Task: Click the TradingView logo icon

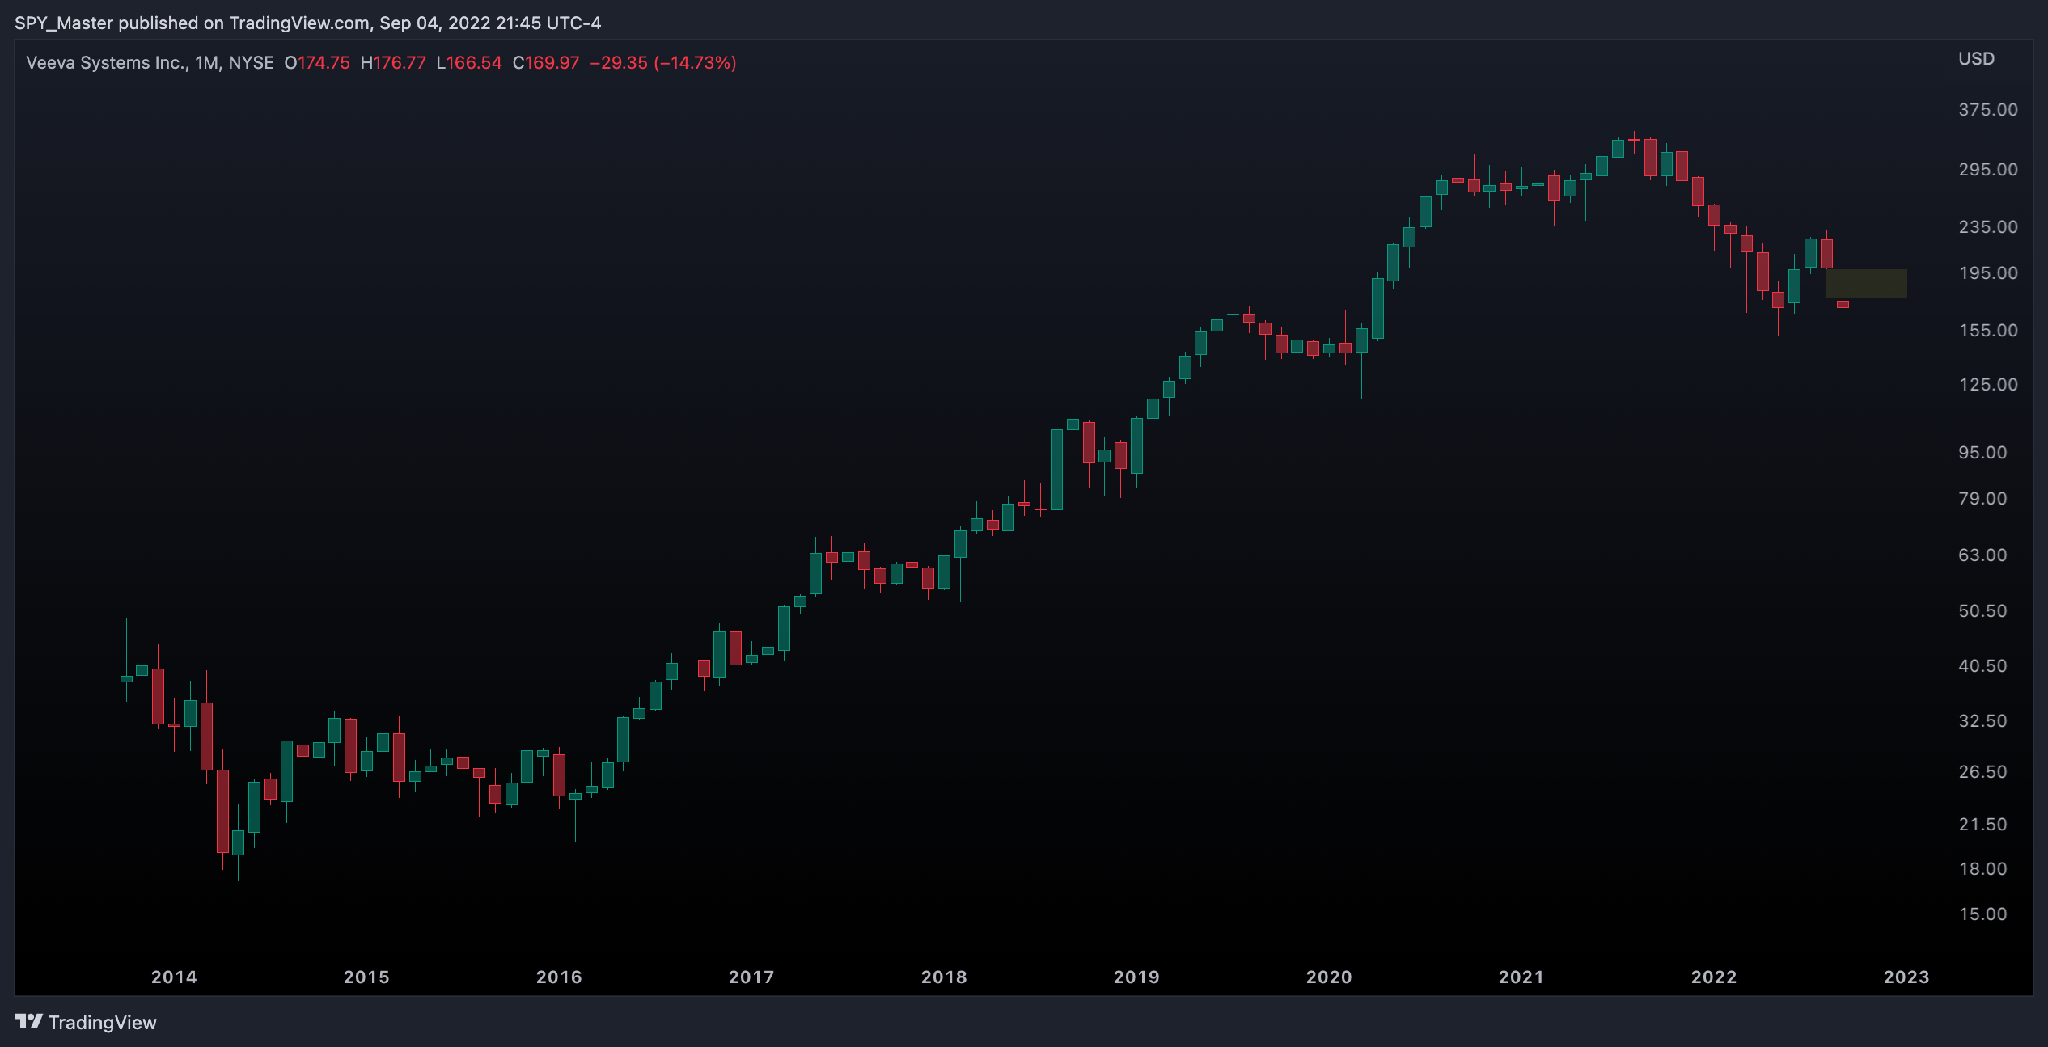Action: pyautogui.click(x=28, y=1022)
